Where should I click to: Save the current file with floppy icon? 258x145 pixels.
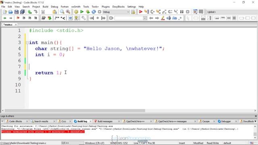point(17,12)
